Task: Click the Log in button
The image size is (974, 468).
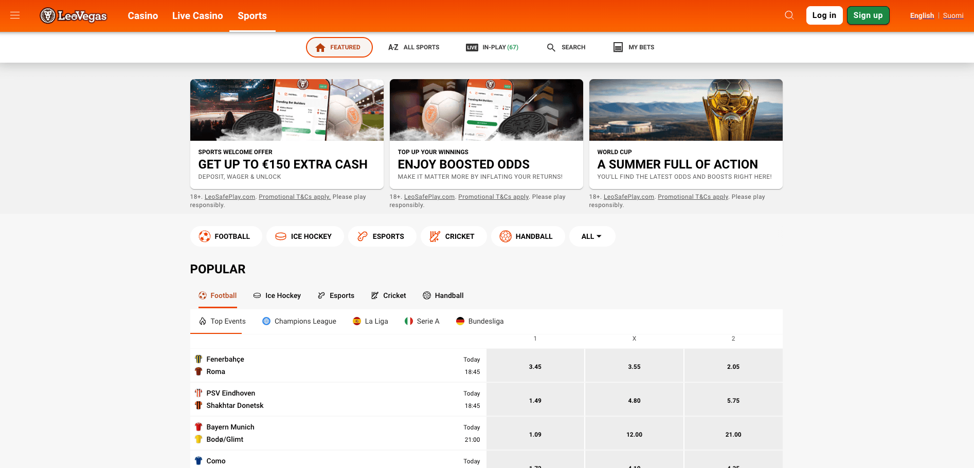Action: point(824,15)
